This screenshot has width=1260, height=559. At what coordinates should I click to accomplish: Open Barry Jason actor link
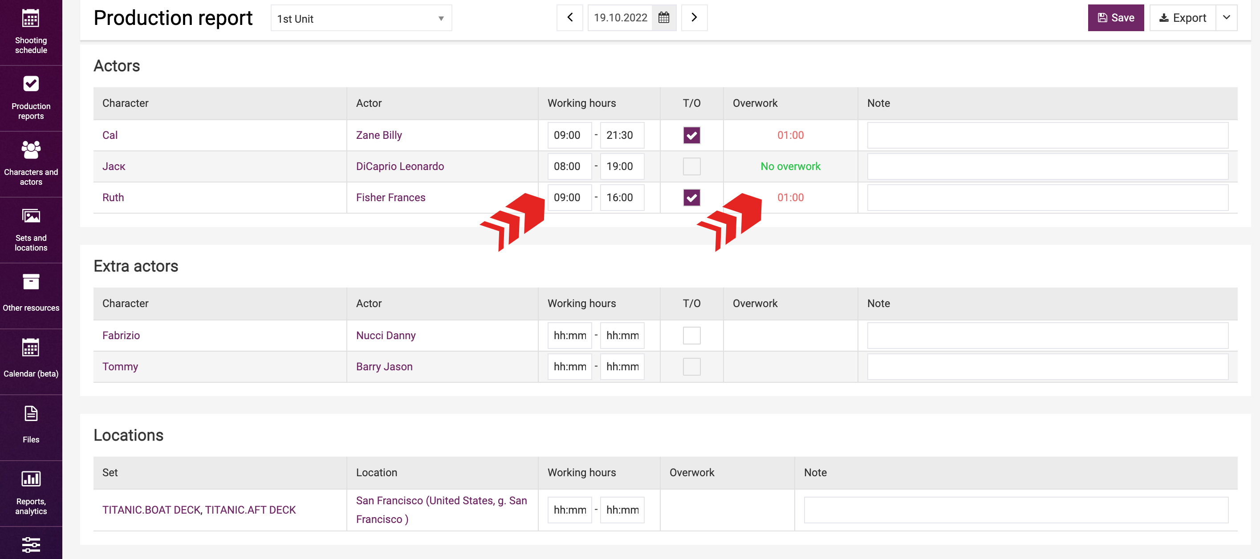[385, 367]
